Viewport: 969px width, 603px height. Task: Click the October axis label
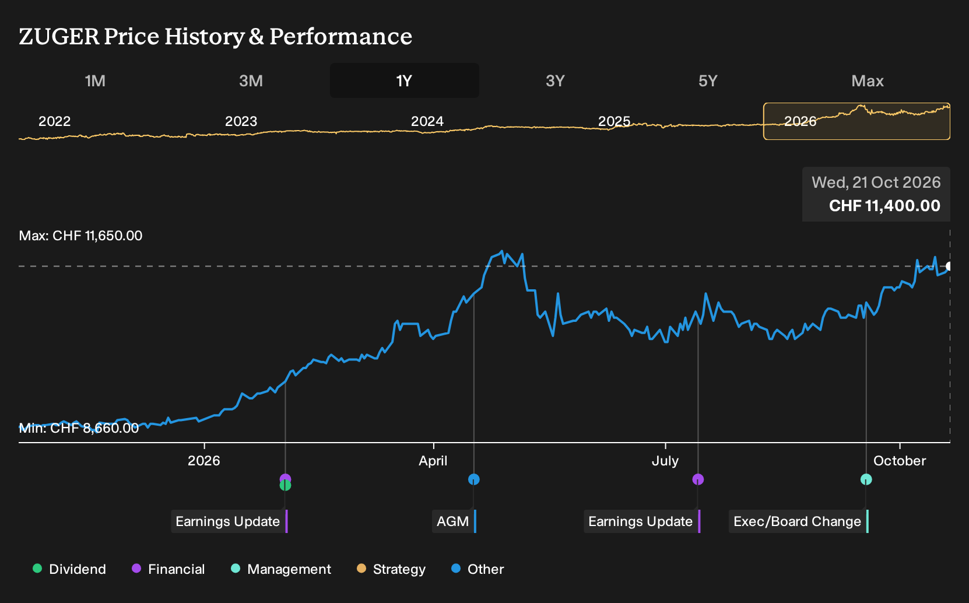tap(900, 461)
